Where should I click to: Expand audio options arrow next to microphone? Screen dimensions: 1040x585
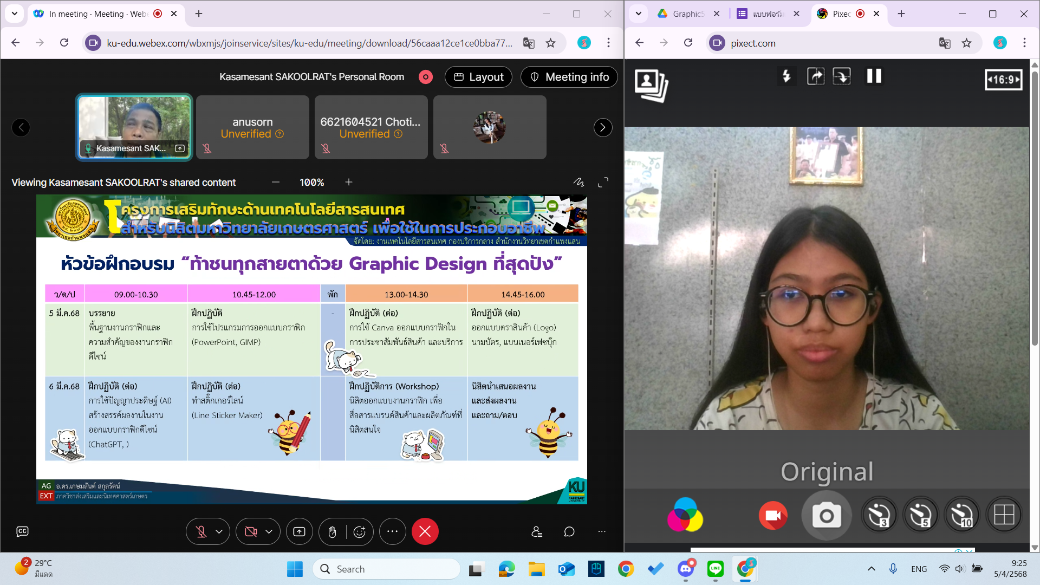point(219,532)
